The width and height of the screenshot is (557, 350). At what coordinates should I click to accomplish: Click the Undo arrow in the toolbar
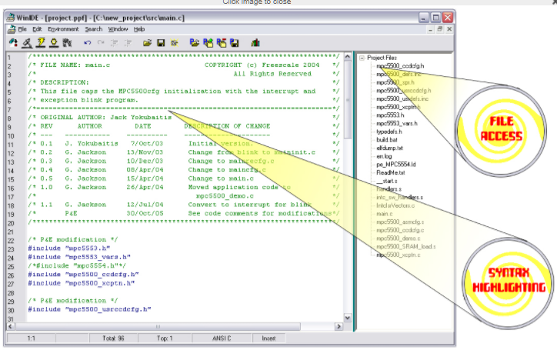pyautogui.click(x=87, y=42)
